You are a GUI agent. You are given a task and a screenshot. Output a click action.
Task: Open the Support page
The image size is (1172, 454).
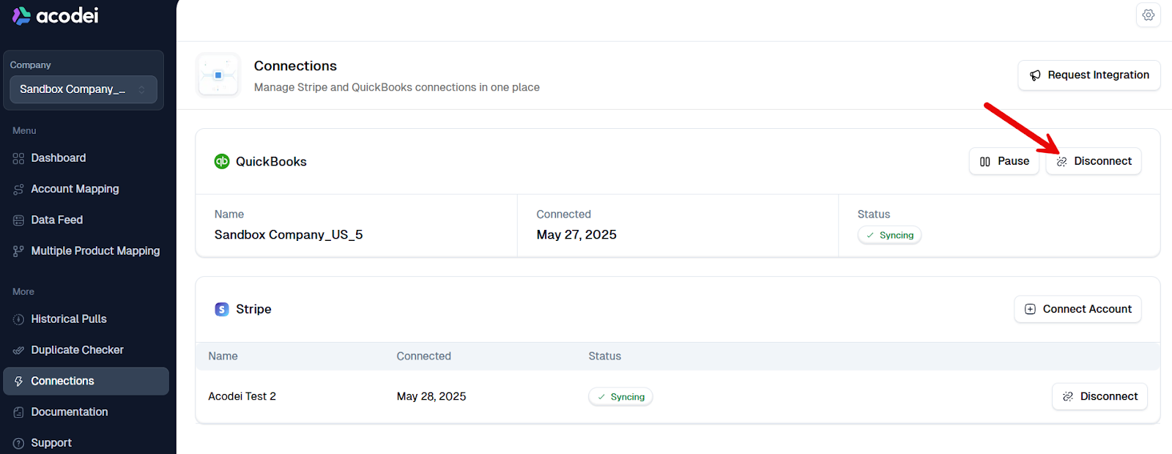point(51,442)
